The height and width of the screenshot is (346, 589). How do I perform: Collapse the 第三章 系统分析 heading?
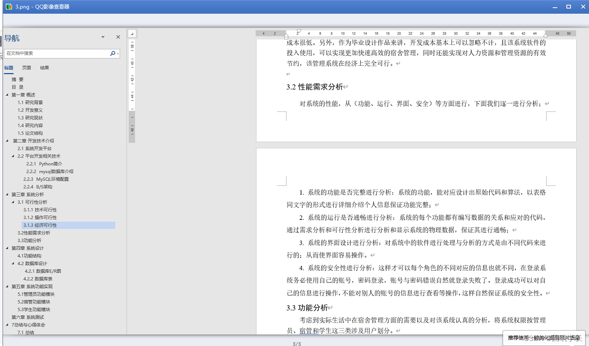[x=7, y=195]
